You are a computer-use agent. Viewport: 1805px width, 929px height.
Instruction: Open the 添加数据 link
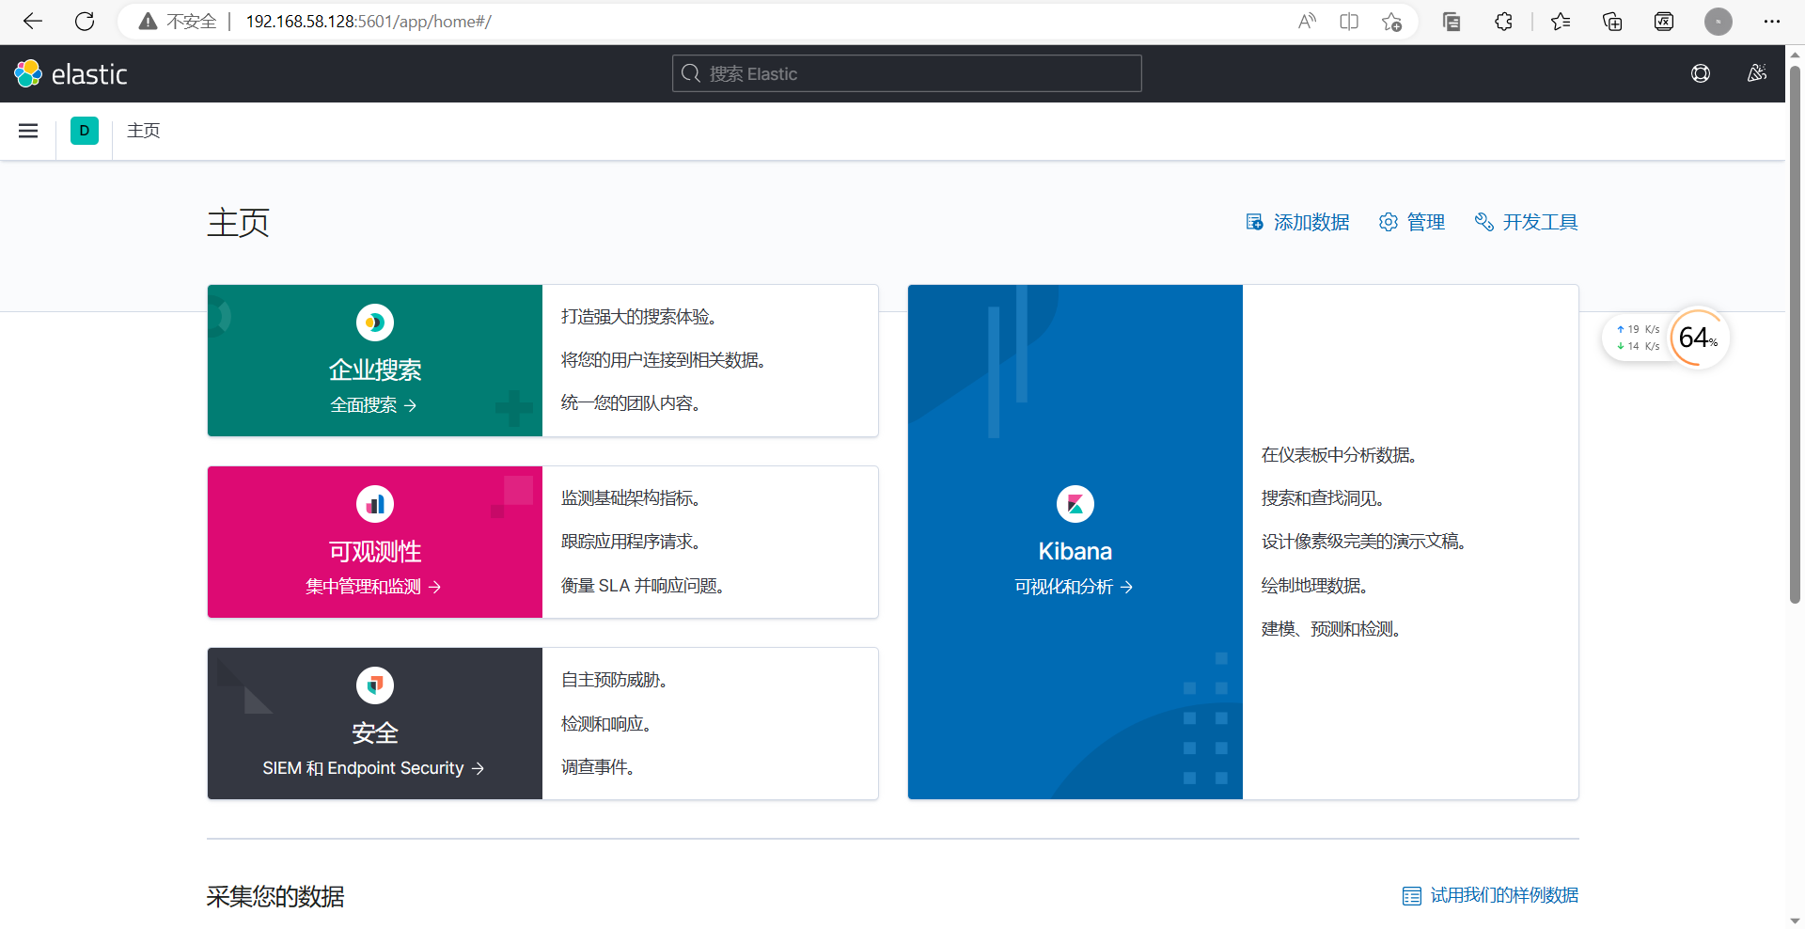(x=1297, y=222)
